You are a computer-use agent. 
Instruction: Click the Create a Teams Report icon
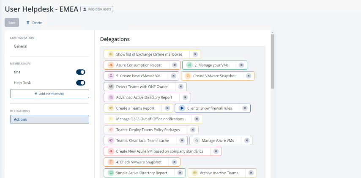(x=111, y=108)
